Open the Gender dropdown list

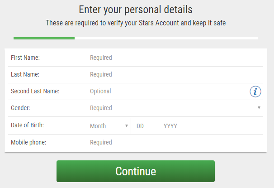[172, 108]
